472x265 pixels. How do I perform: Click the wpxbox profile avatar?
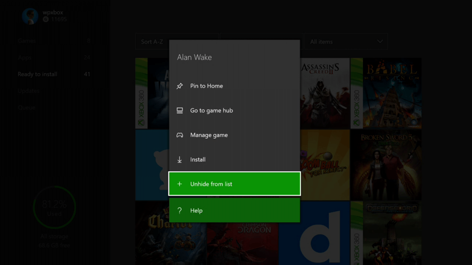click(30, 16)
